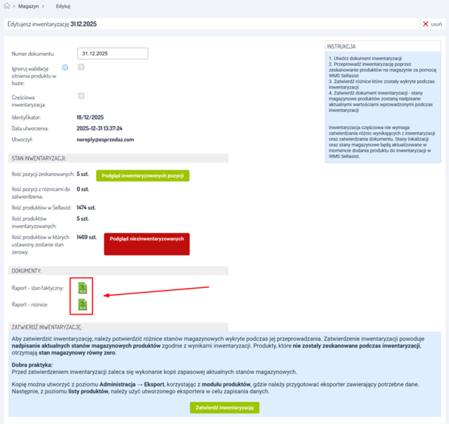Screen dimensions: 449x424
Task: Confirm with 'Zatwierdź inwentaryzację' button
Action: [224, 407]
